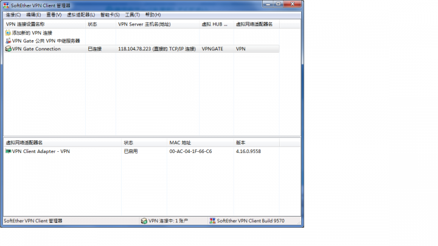The width and height of the screenshot is (438, 246).
Task: Click the MAC address 00-AC-04-1F-66-C6
Action: pos(190,151)
